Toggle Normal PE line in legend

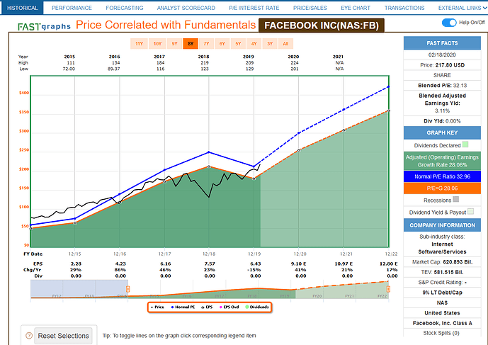pyautogui.click(x=183, y=307)
